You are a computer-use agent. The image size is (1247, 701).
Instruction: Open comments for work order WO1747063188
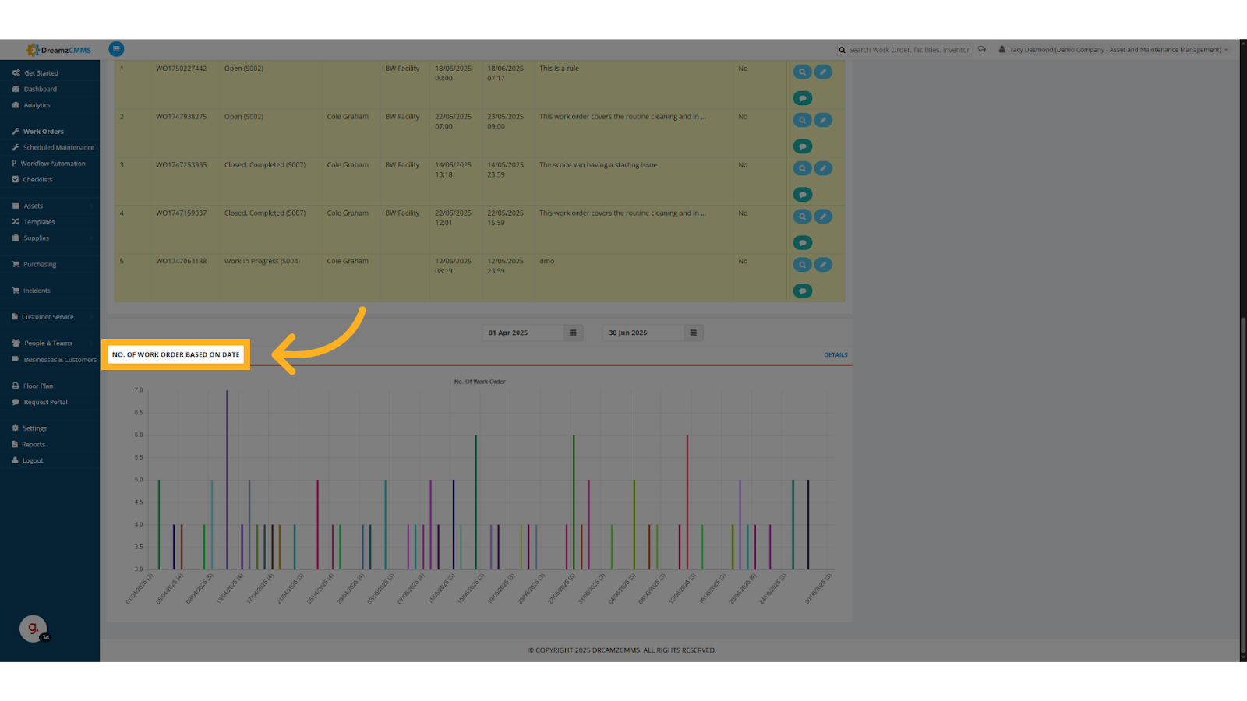coord(802,291)
